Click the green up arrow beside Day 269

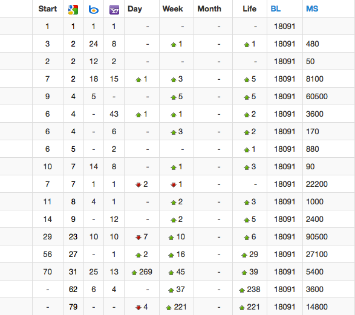click(x=134, y=273)
